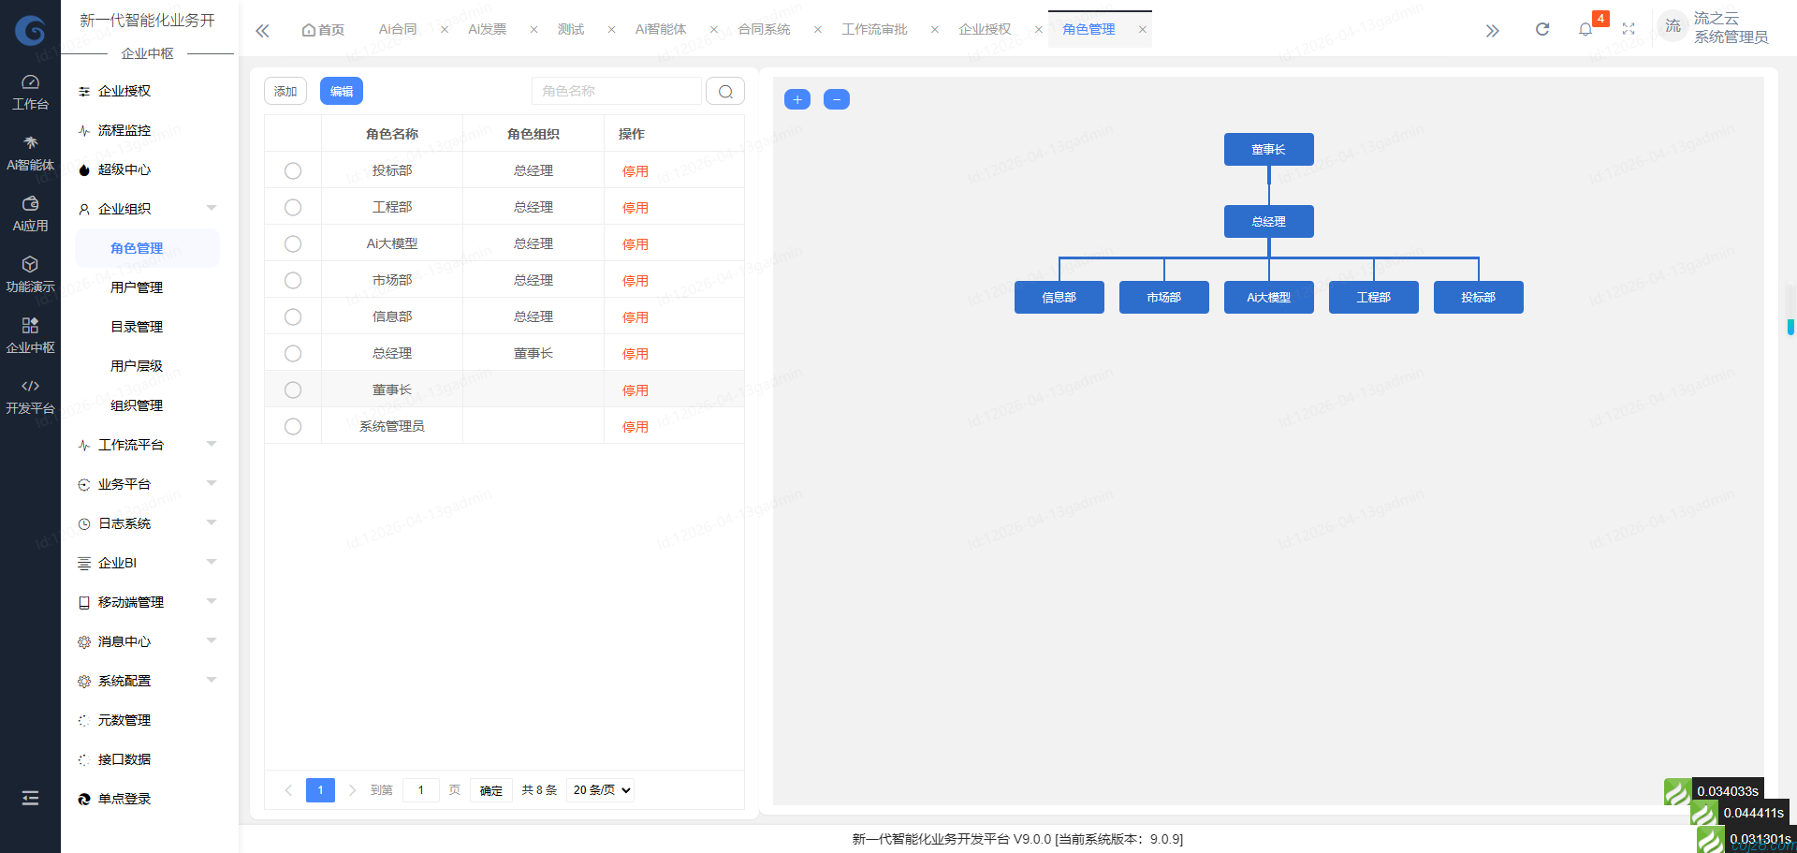This screenshot has height=853, width=1797.
Task: Open the 开发平台 sidebar icon
Action: click(x=30, y=394)
